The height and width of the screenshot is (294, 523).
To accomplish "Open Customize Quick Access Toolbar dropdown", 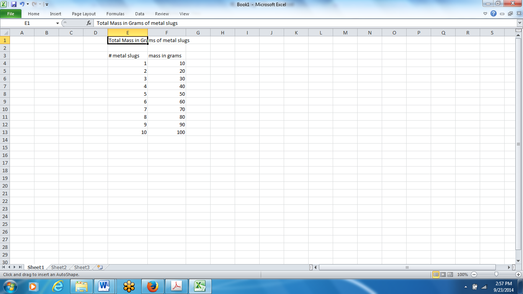I will coord(46,4).
